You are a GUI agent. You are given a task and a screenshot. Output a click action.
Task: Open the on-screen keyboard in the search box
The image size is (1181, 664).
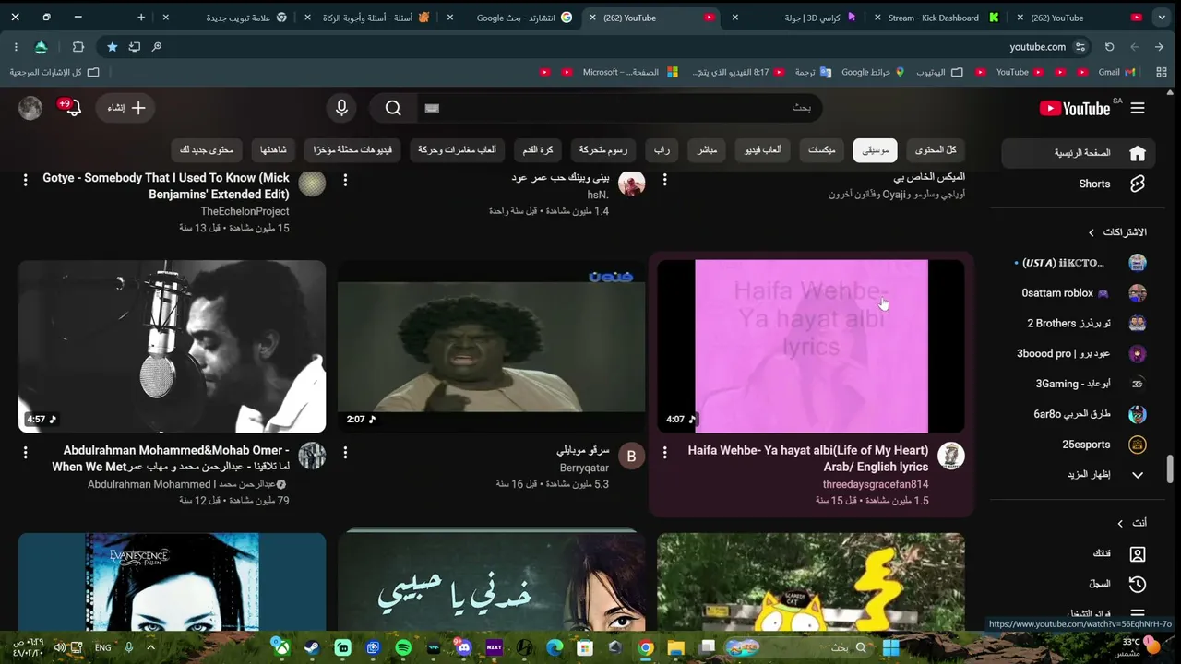[432, 108]
